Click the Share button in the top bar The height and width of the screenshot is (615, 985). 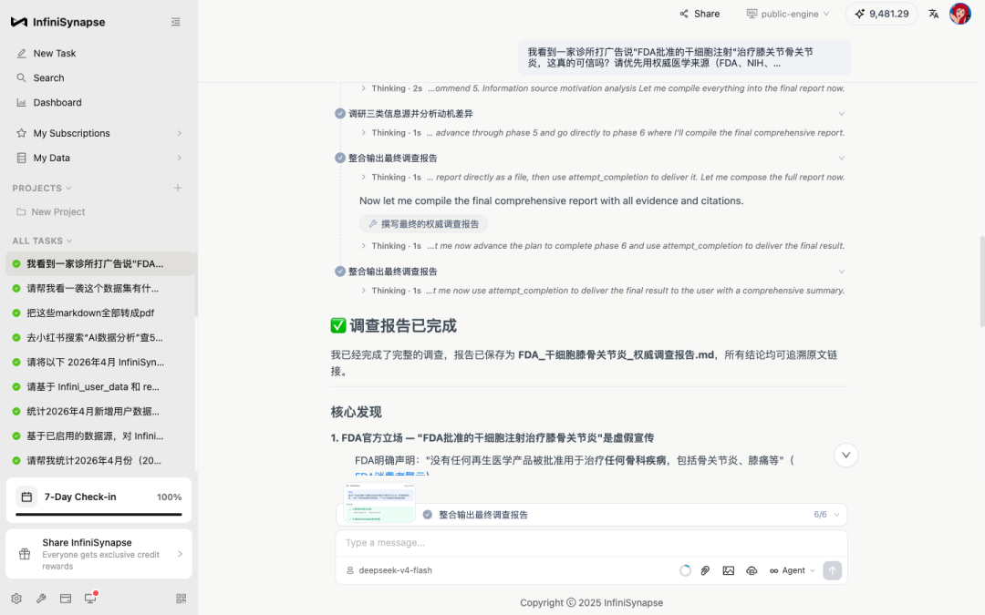click(x=700, y=14)
